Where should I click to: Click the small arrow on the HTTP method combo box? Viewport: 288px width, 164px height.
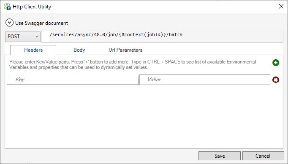tap(37, 37)
